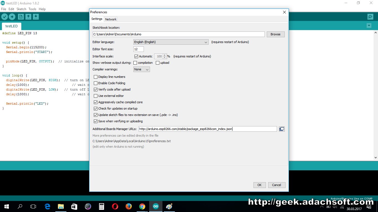
Task: Open the Help menu
Action: [42, 9]
